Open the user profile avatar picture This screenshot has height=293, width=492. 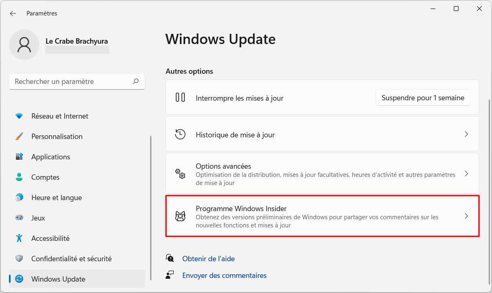click(x=24, y=44)
